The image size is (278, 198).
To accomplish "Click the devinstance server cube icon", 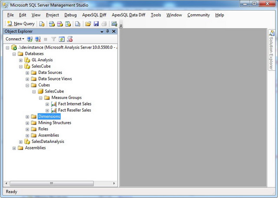I will point(14,47).
